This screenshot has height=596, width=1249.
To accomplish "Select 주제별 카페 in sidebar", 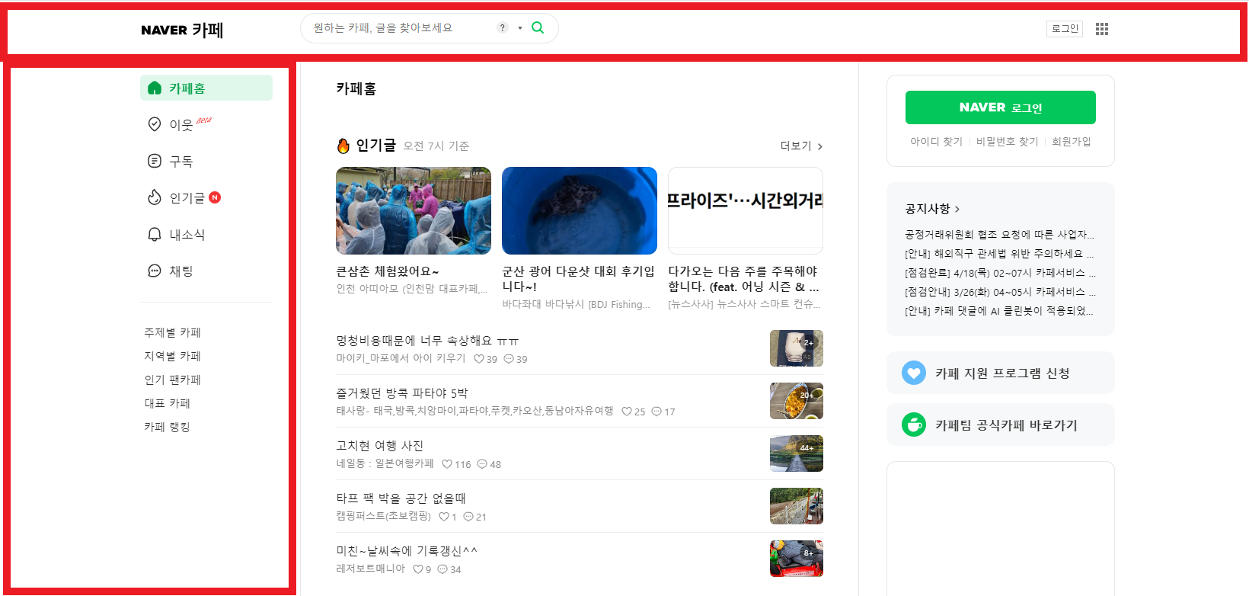I will pyautogui.click(x=173, y=332).
